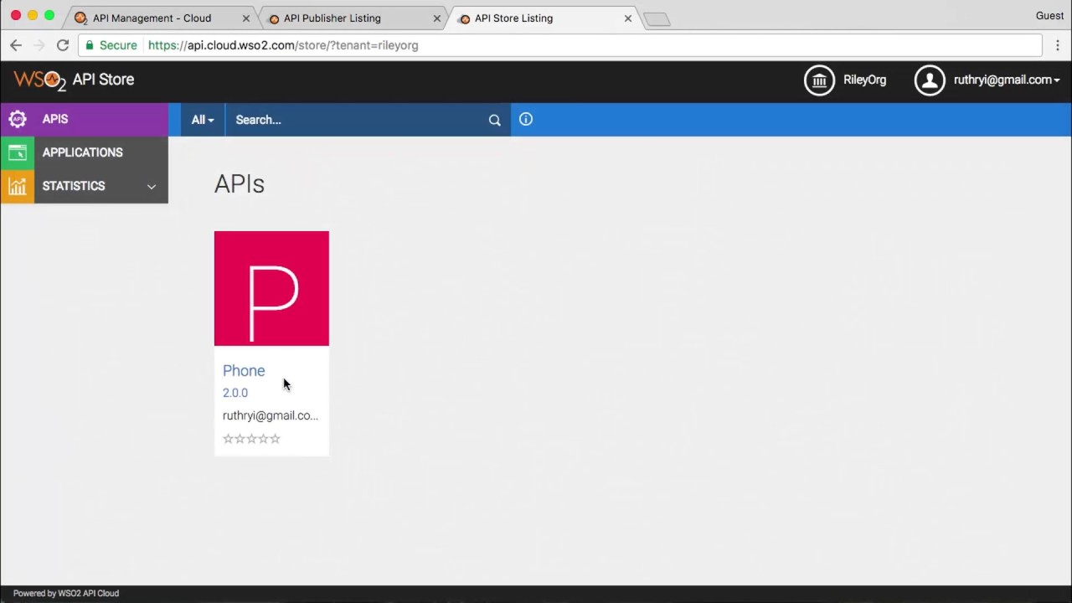Click the pink P Phone API thumbnail

click(271, 288)
